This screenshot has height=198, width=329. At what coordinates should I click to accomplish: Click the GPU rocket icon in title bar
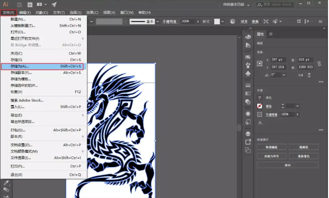(x=54, y=4)
